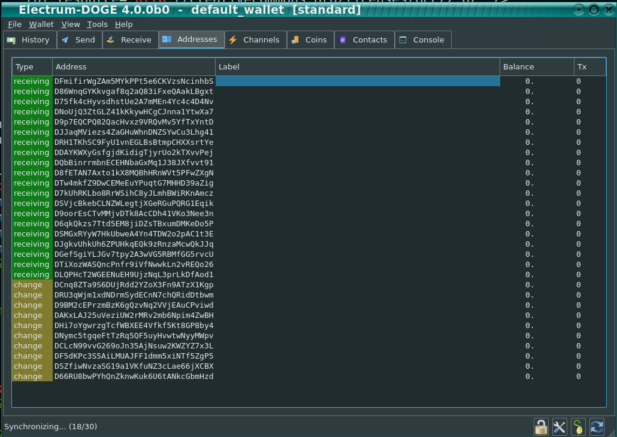Switch to the History tab
Screen dimensions: 617x437
(x=30, y=40)
